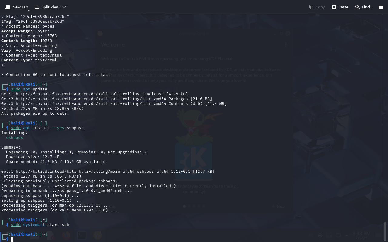Viewport: 388px width, 242px height.
Task: Click the Get:2 Packages [21.0 MB] line
Action: click(107, 99)
